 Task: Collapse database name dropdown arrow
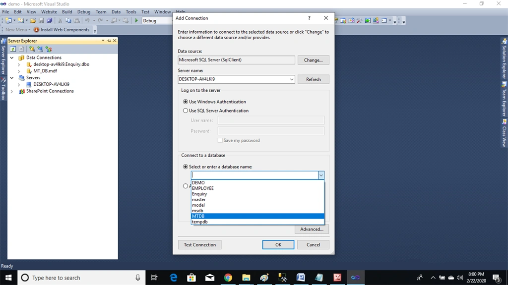(x=321, y=175)
